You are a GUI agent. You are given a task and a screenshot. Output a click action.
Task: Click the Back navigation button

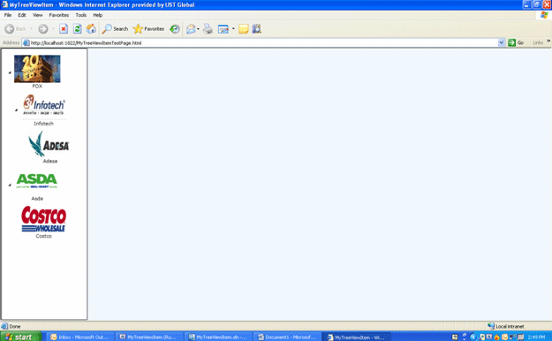[x=15, y=29]
